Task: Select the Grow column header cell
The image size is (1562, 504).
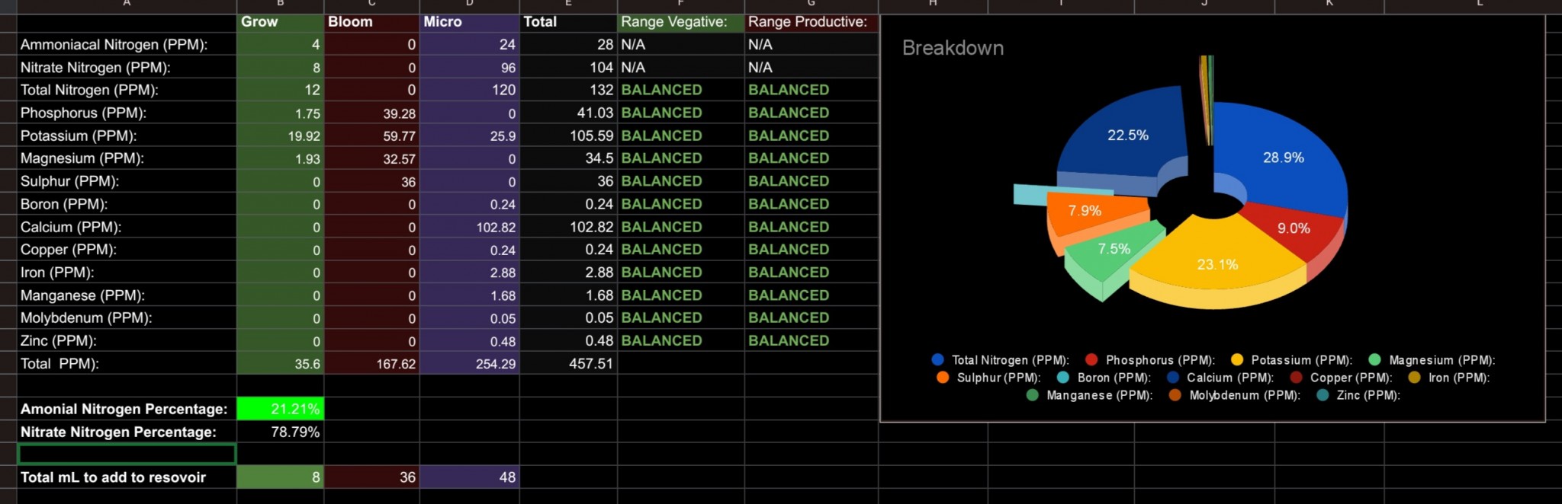Action: coord(280,22)
